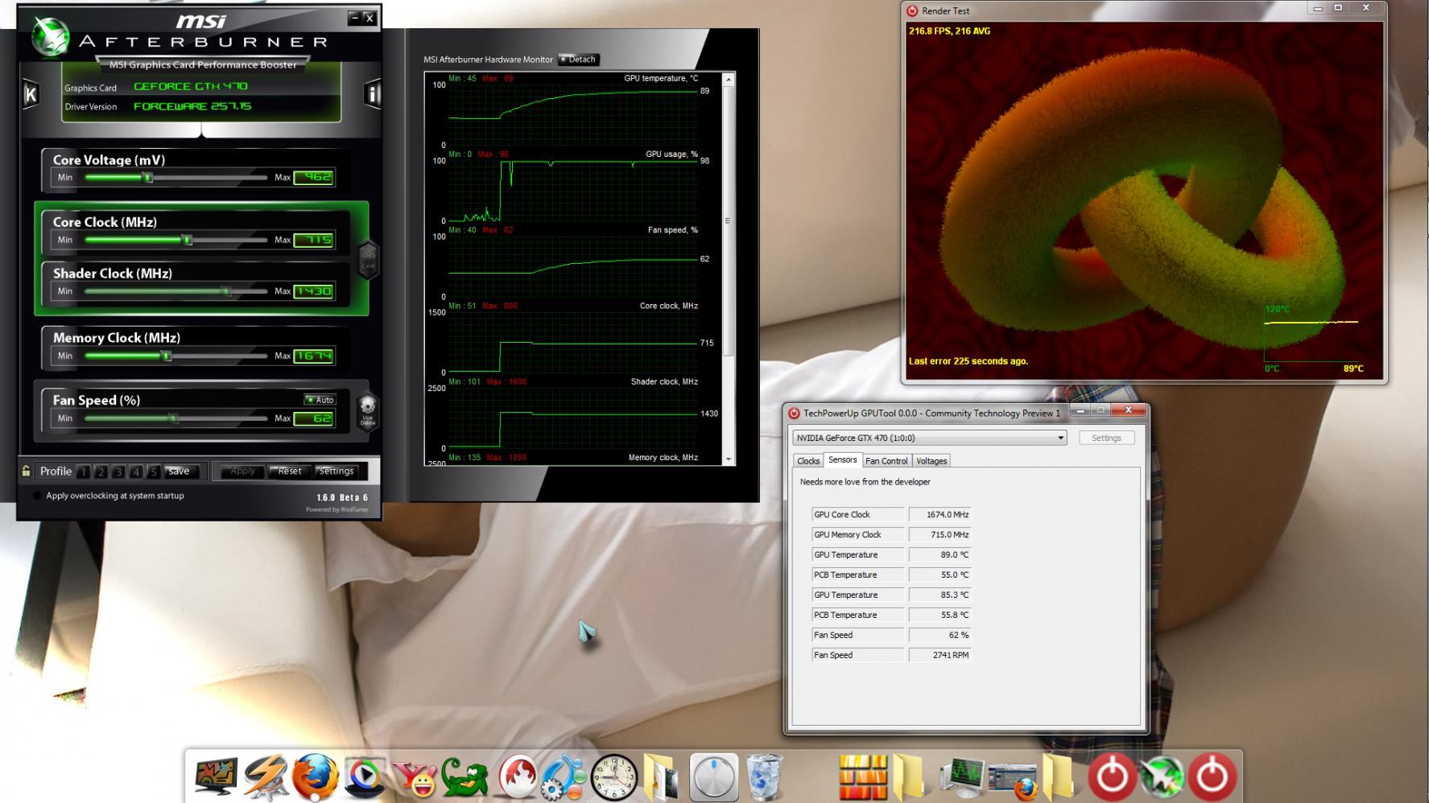Screen dimensions: 1429x803
Task: Launch Firefox from the dock
Action: (315, 776)
